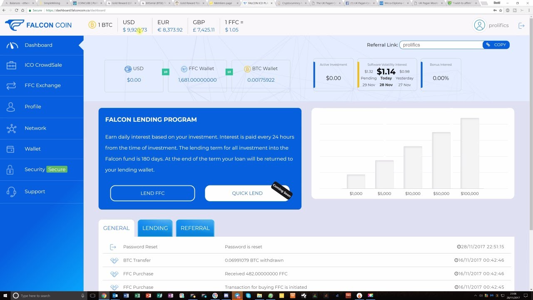Open Skype from the taskbar
The width and height of the screenshot is (533, 300).
click(248, 296)
